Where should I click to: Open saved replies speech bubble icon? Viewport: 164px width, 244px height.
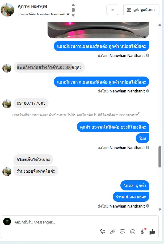(x=123, y=232)
